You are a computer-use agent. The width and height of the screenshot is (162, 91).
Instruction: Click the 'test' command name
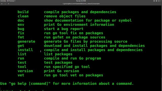click(x=22, y=62)
